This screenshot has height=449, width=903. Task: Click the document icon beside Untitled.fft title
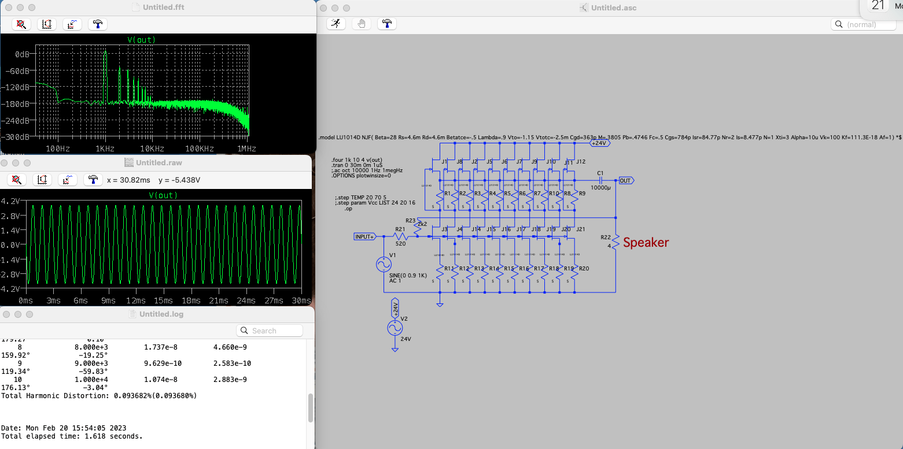[x=137, y=8]
